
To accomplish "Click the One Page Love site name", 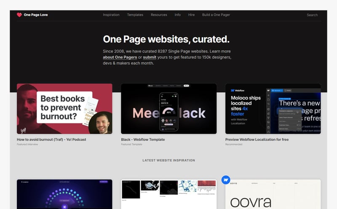I will [x=36, y=15].
